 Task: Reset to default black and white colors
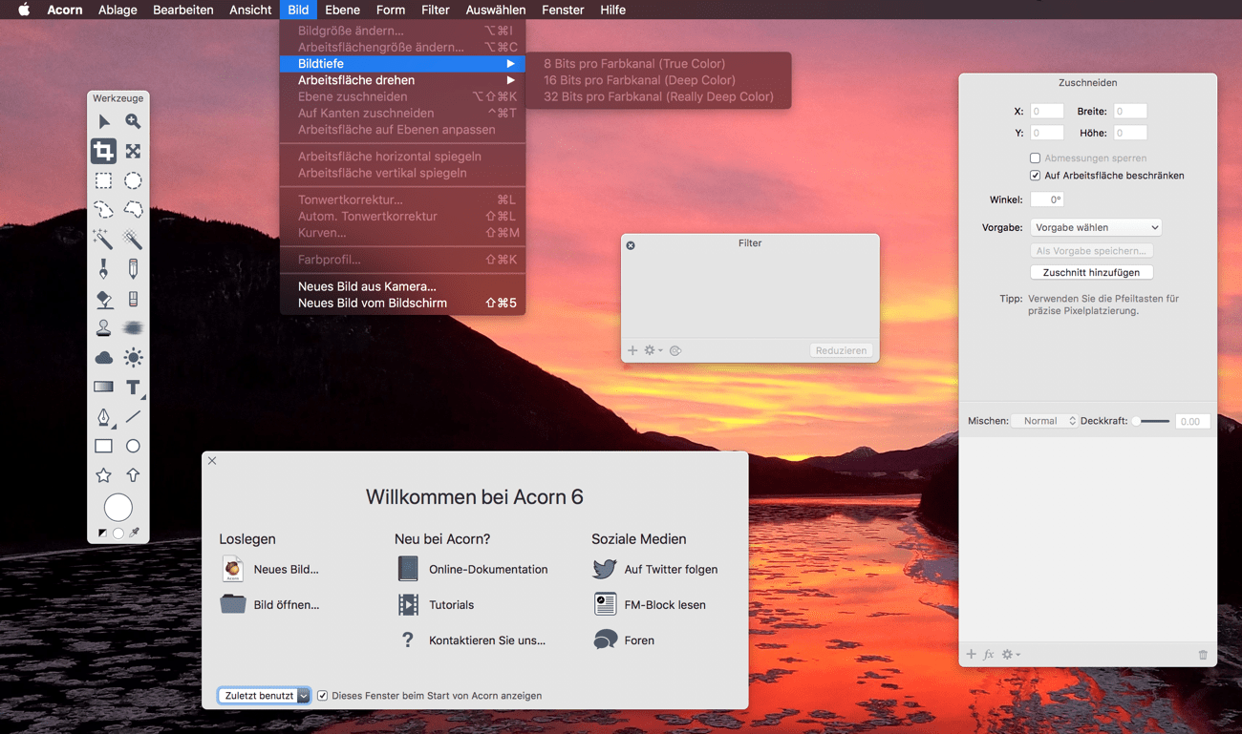(x=102, y=533)
